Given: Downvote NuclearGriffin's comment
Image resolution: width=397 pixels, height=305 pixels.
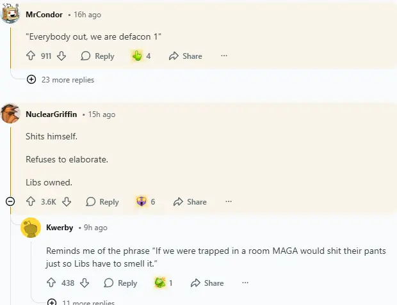Looking at the screenshot, I should tap(67, 202).
